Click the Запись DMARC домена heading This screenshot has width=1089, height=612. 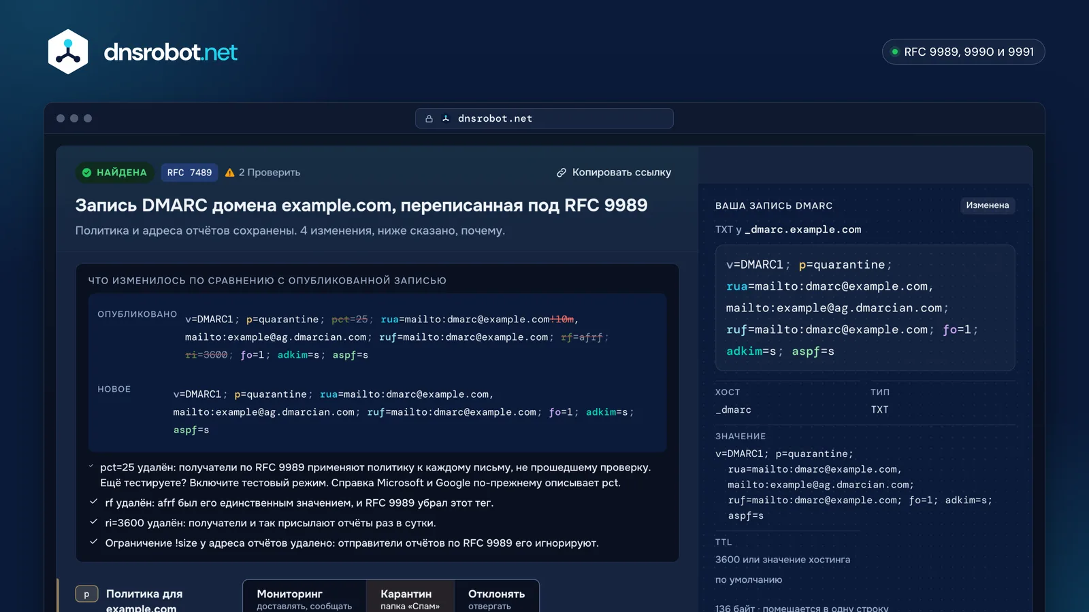pyautogui.click(x=361, y=205)
